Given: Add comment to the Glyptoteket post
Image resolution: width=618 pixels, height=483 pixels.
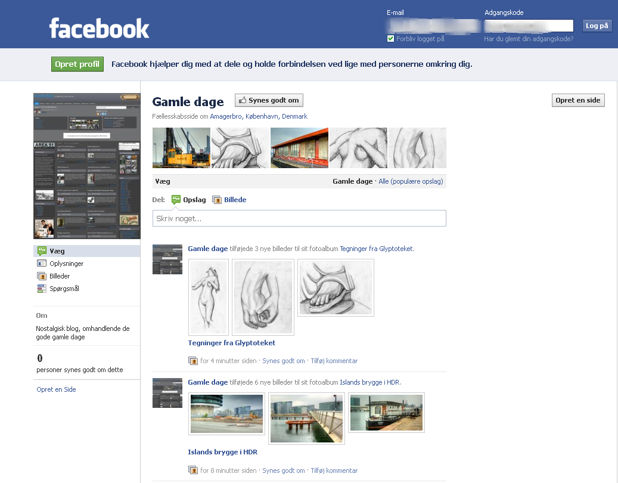Looking at the screenshot, I should (334, 361).
